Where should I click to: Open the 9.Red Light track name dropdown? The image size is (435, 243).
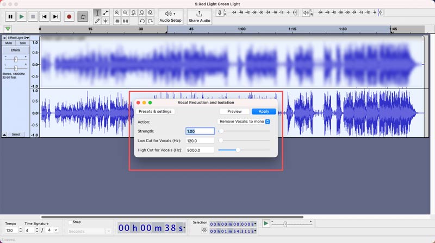click(18, 37)
